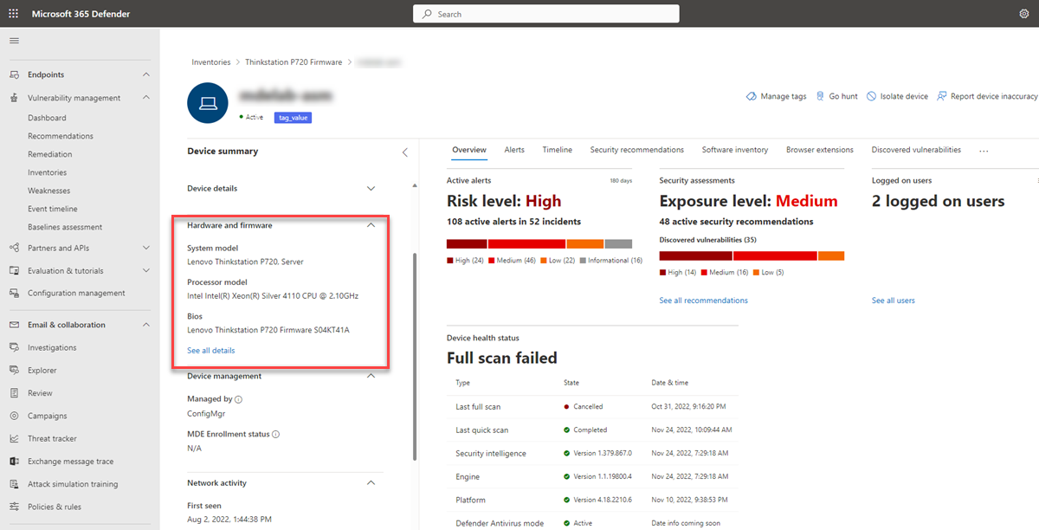This screenshot has height=530, width=1039.
Task: Click the Evaluation & tutorials icon
Action: point(14,270)
